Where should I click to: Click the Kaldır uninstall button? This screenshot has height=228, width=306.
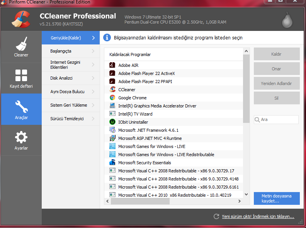(277, 54)
